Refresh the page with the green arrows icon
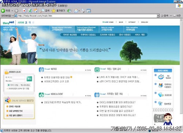Screen dimensions: 183x133 point(30,11)
